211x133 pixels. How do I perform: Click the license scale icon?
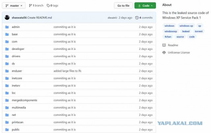[164, 53]
